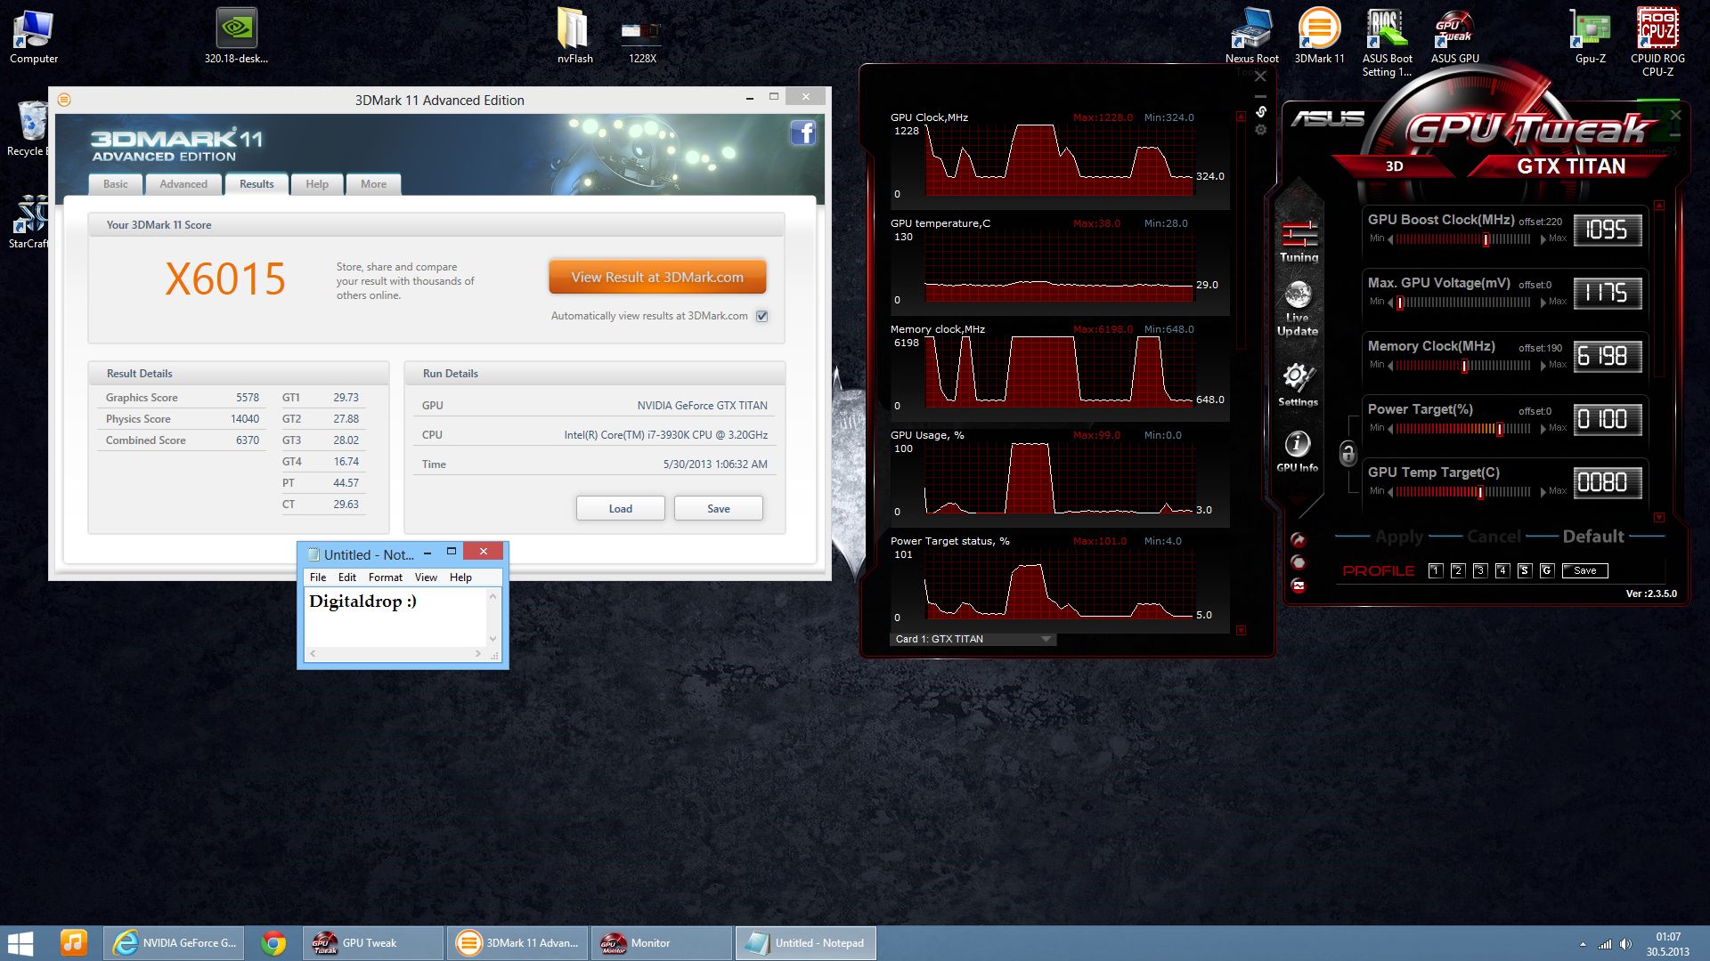Select profile 4 in GPU Tweak
This screenshot has width=1710, height=961.
coord(1502,571)
